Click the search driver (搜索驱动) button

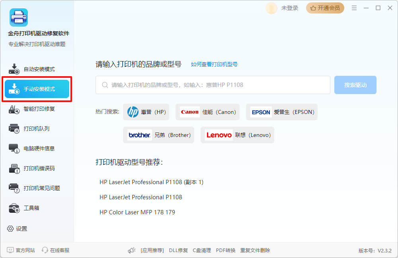pos(355,85)
